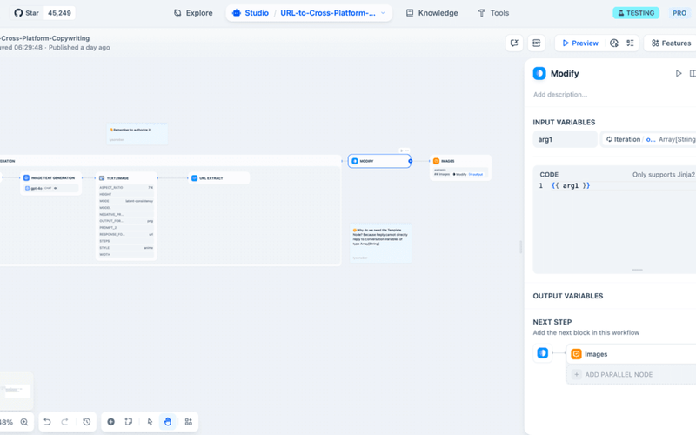This screenshot has height=435, width=696.
Task: Open the Explore tab
Action: tap(193, 13)
